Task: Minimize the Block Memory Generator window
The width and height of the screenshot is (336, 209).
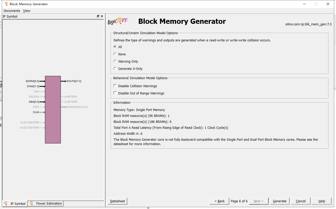Action: pyautogui.click(x=304, y=4)
